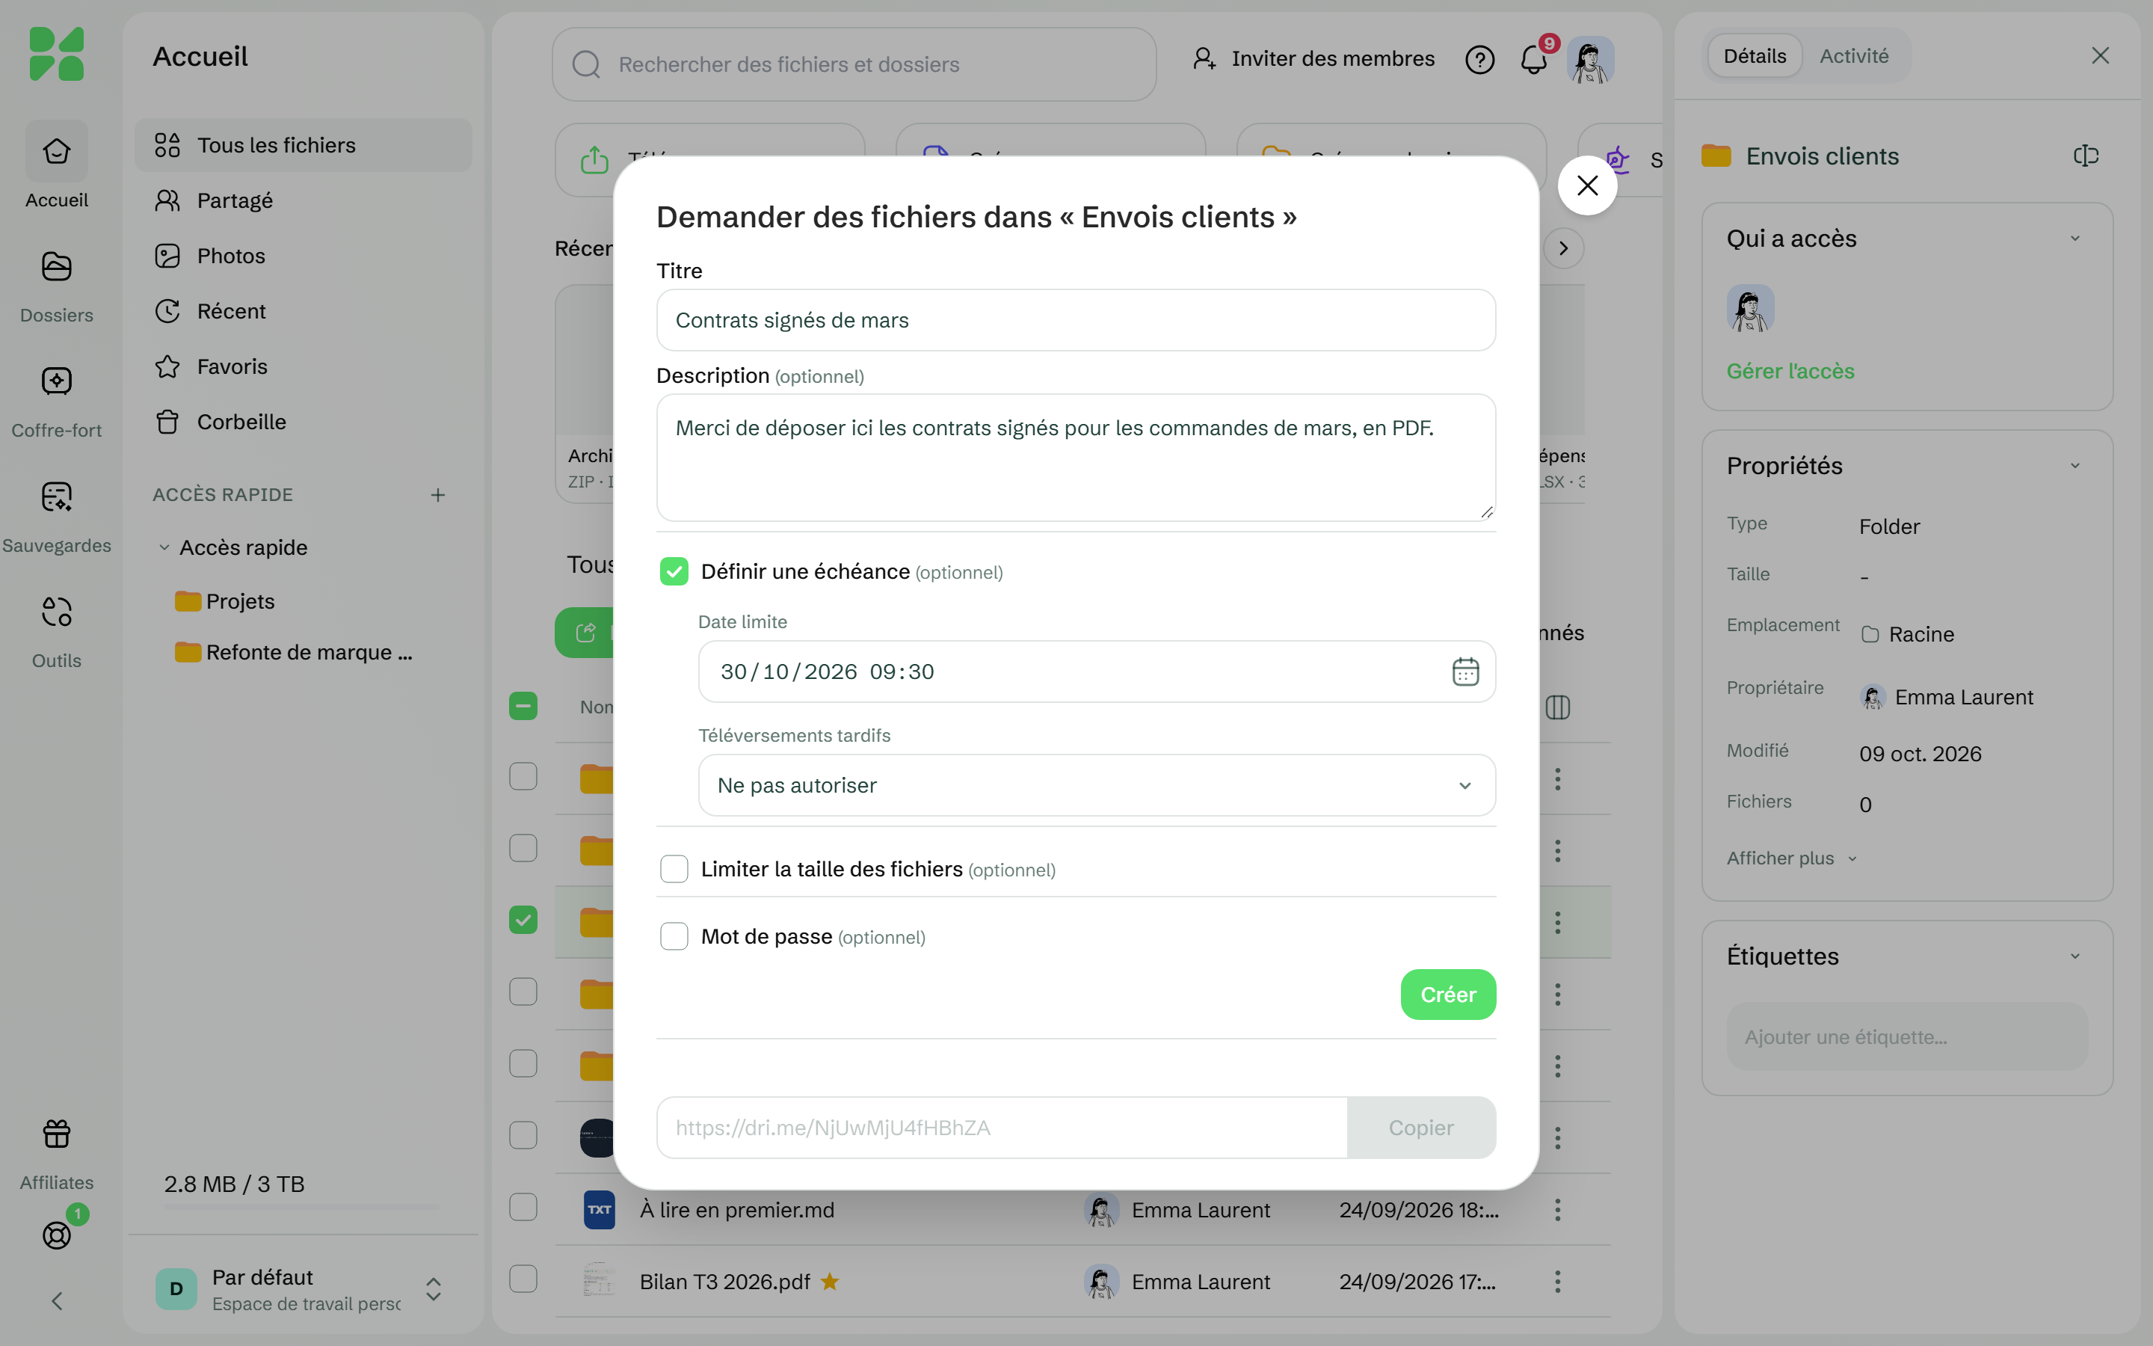The width and height of the screenshot is (2153, 1346).
Task: Open the Affiliates gift icon
Action: point(56,1133)
